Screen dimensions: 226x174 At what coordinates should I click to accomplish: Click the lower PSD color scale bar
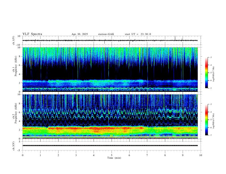206,120
